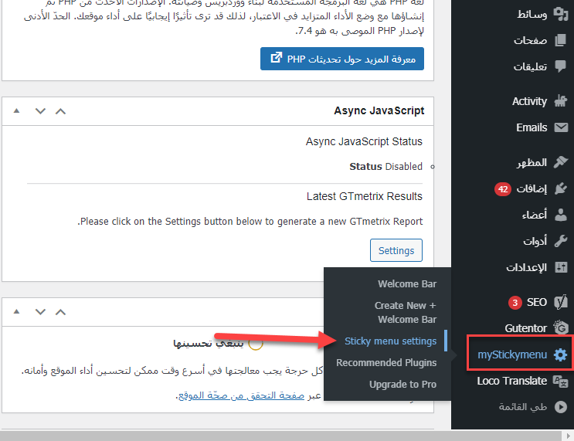Click the Async JavaScript Status heading
Screen dimensions: 574x441
click(364, 141)
